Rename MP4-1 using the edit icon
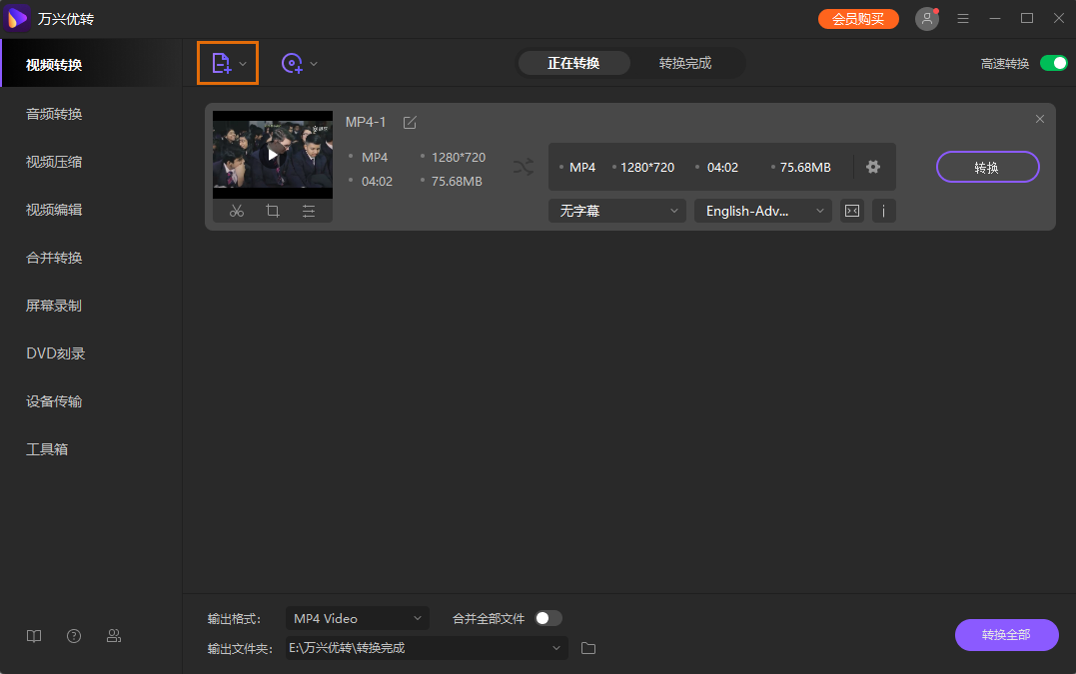Image resolution: width=1076 pixels, height=674 pixels. [410, 122]
